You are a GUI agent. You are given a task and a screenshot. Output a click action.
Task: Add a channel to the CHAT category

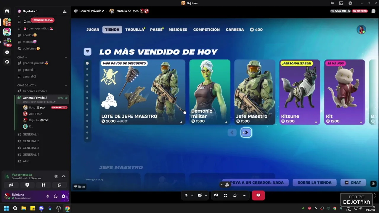(x=66, y=57)
